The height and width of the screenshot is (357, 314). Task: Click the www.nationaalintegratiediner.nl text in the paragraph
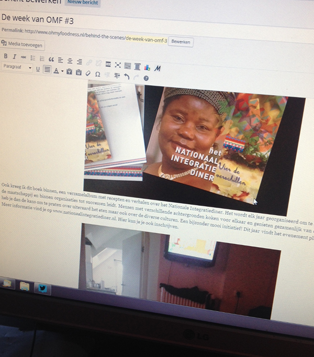pyautogui.click(x=85, y=214)
